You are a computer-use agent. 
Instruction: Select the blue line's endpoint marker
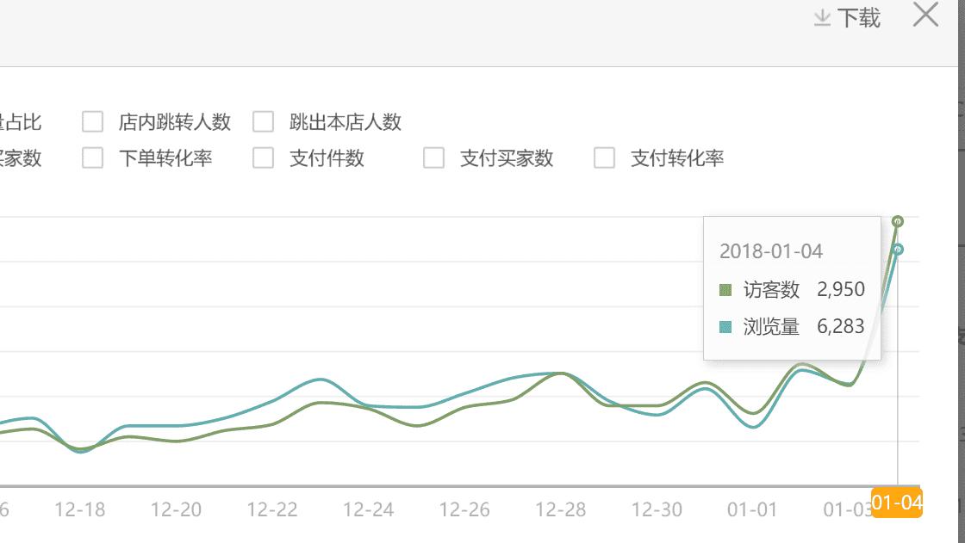pyautogui.click(x=896, y=250)
